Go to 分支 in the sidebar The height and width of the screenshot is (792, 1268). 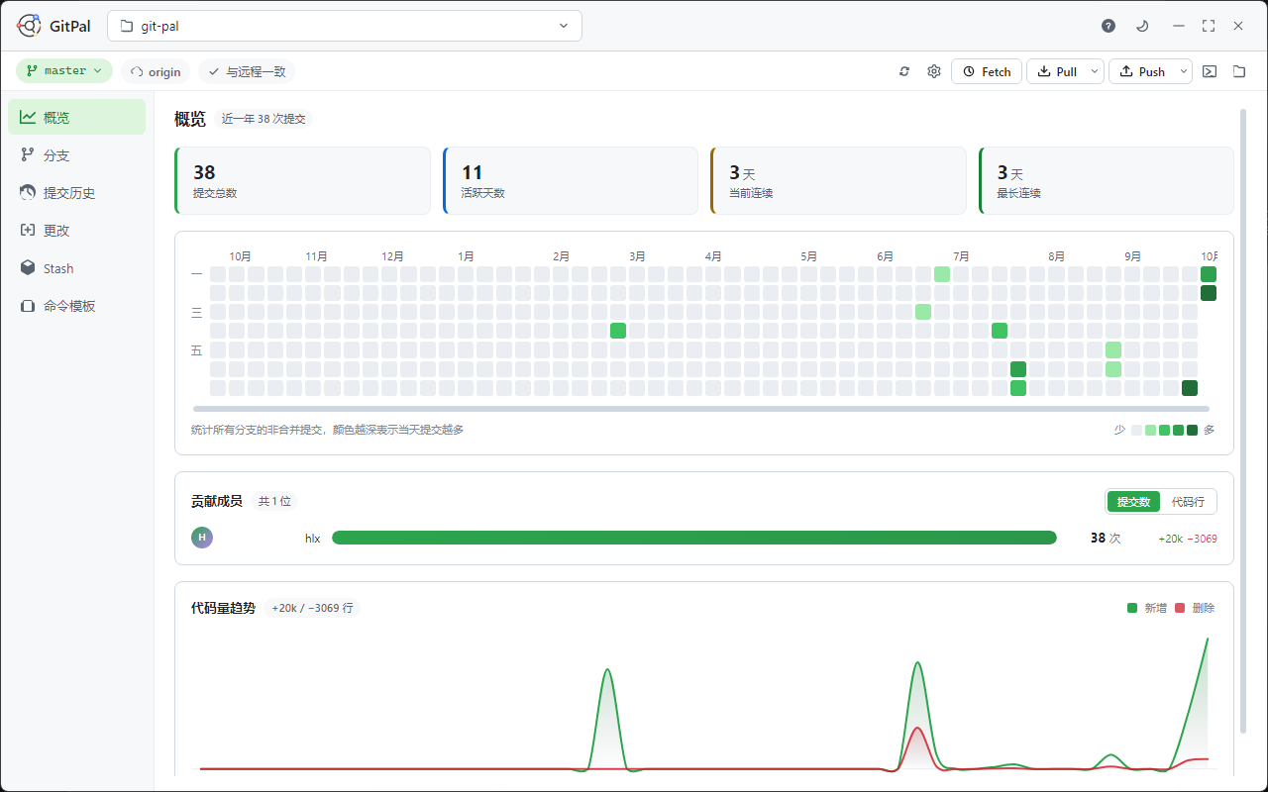[x=77, y=155]
